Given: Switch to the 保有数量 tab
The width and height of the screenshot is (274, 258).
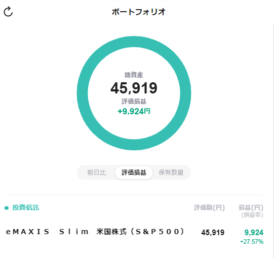Looking at the screenshot, I should [171, 173].
